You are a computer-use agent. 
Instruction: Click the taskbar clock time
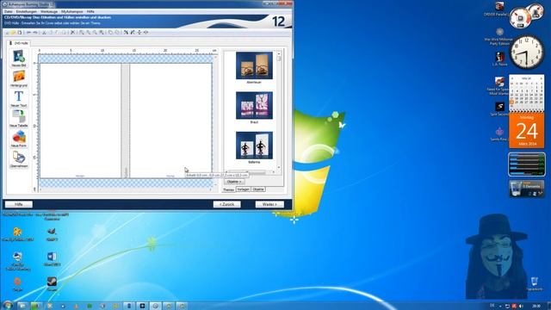536,307
